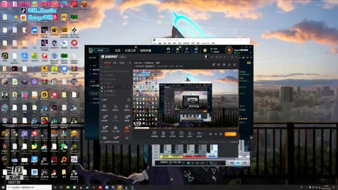Tick checkbox under League search field

pos(90,86)
